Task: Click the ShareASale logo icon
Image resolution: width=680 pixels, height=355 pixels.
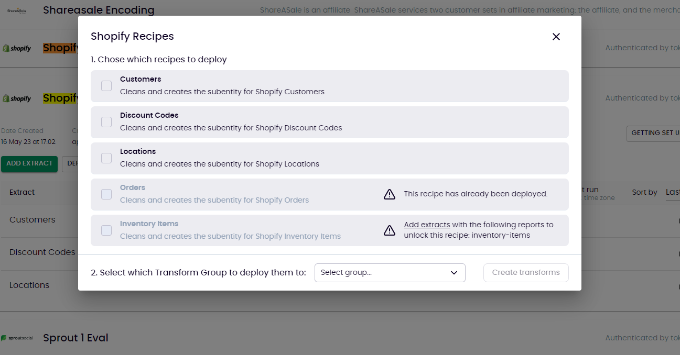Action: 17,10
